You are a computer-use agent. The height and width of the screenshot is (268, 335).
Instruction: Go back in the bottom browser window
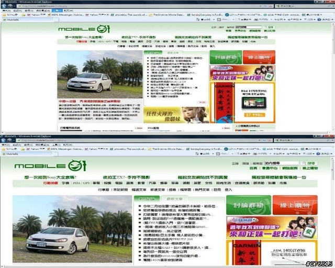click(4, 140)
